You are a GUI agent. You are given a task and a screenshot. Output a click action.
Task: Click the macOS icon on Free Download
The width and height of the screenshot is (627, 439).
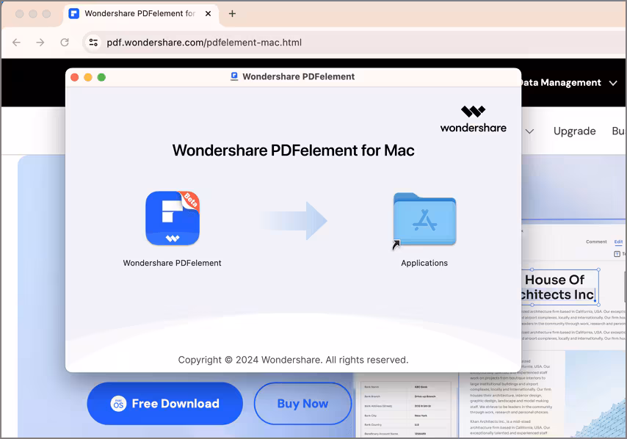pyautogui.click(x=118, y=404)
